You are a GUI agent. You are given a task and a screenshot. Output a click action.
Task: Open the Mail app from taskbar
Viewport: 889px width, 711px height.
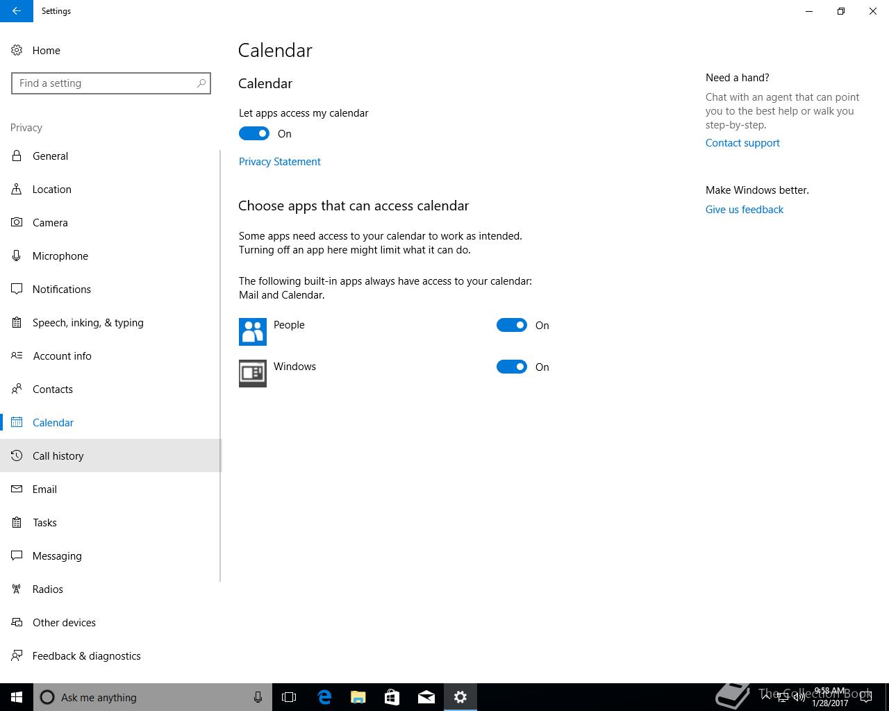tap(426, 697)
